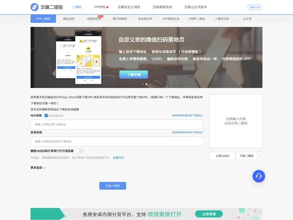The width and height of the screenshot is (293, 220).
Task: Toggle the 自动生成logo checkbox
Action: tap(46, 116)
